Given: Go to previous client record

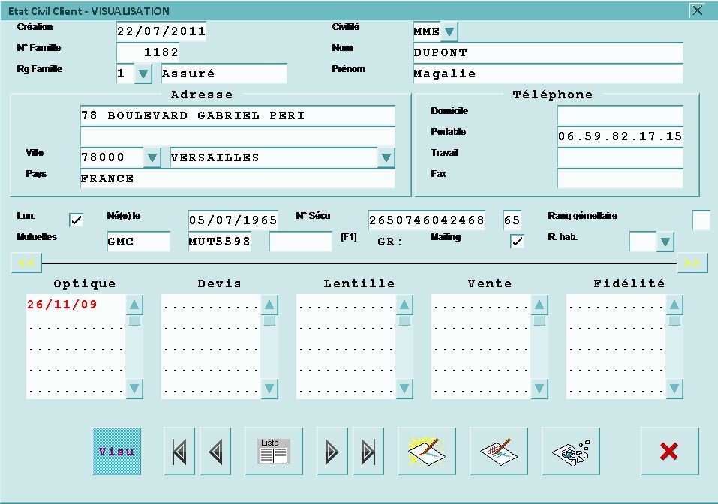Looking at the screenshot, I should tap(215, 451).
